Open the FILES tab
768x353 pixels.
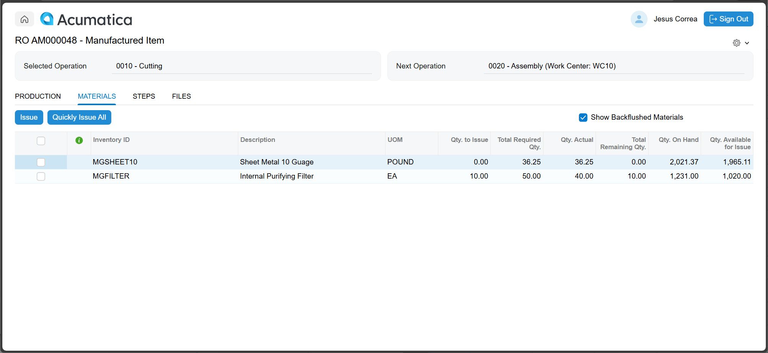181,96
